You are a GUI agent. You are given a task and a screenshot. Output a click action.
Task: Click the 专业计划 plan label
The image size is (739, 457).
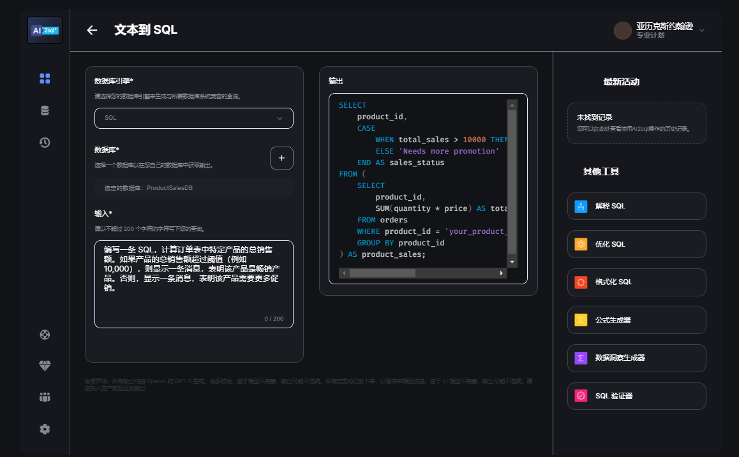pyautogui.click(x=650, y=35)
